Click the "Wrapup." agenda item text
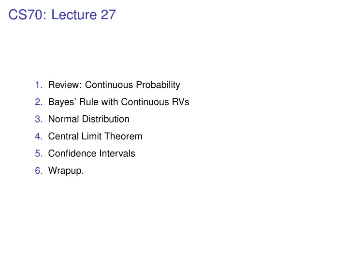 (x=66, y=171)
